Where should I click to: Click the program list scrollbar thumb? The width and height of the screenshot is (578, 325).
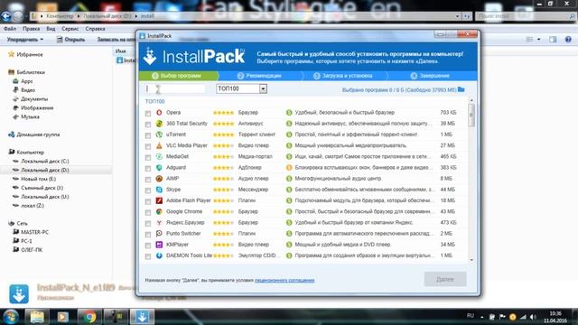point(471,116)
